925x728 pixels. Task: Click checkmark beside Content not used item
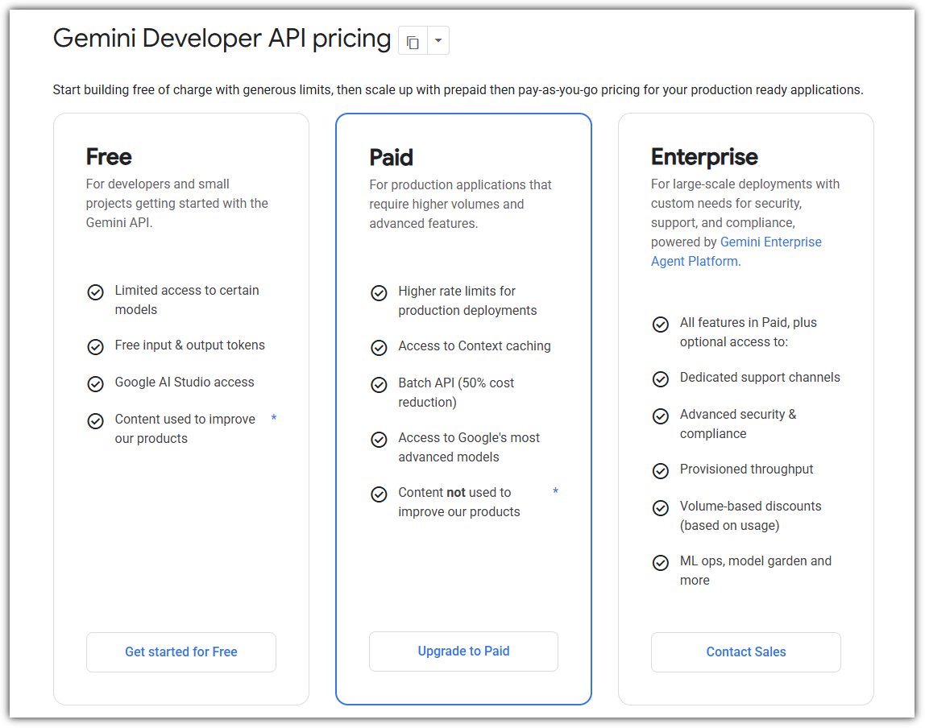379,494
